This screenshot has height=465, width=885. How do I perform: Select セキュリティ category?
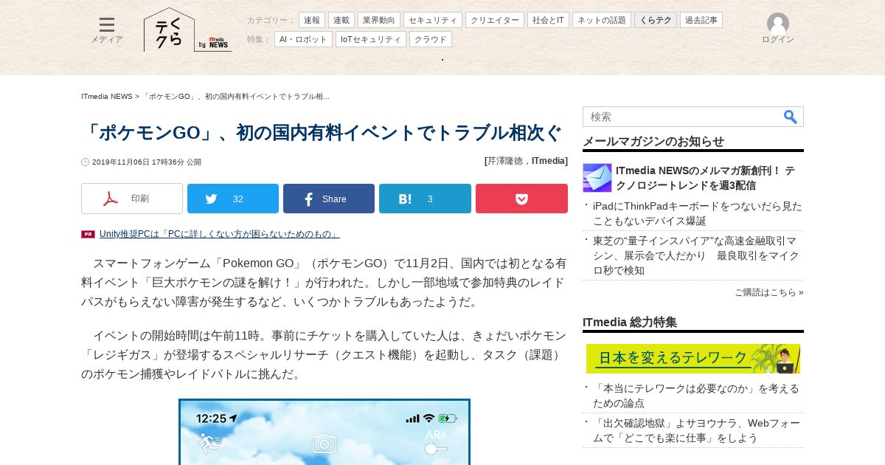pyautogui.click(x=433, y=20)
